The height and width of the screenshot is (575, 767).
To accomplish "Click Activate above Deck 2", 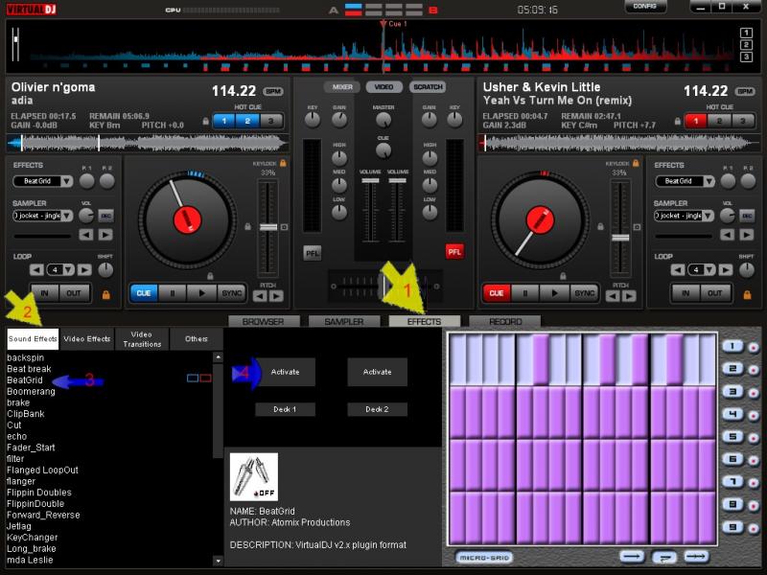I will [377, 372].
